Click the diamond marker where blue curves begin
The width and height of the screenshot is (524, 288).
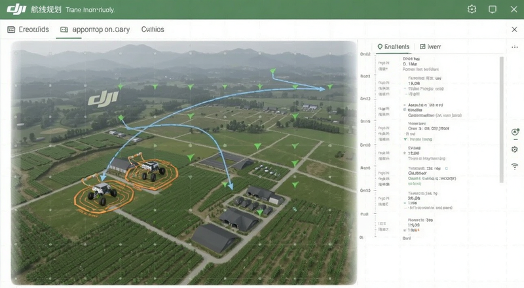coord(121,118)
